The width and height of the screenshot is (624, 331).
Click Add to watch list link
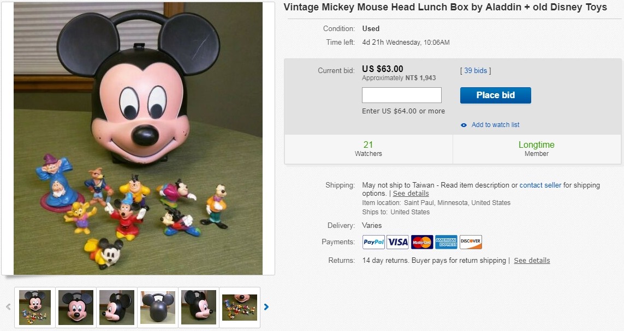(495, 125)
